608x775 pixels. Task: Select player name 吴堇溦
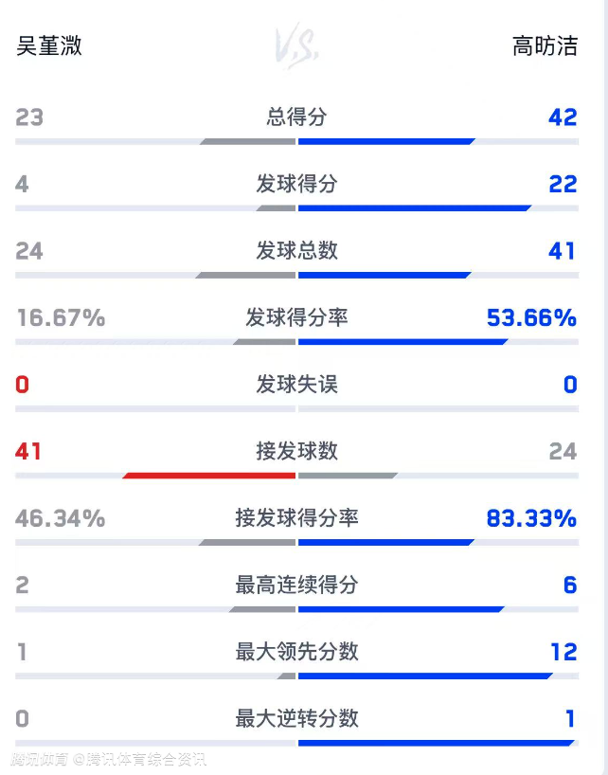[49, 45]
